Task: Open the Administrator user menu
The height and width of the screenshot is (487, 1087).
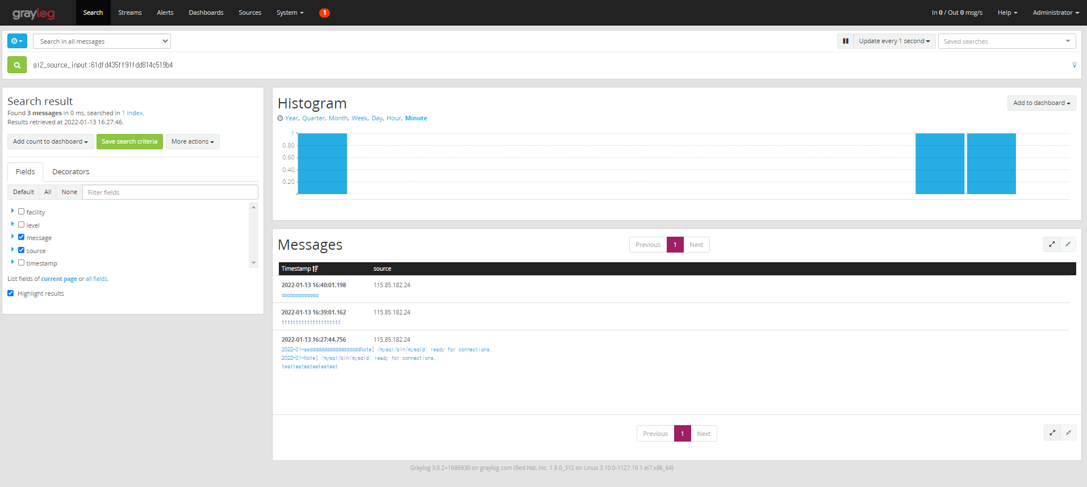Action: pyautogui.click(x=1056, y=12)
